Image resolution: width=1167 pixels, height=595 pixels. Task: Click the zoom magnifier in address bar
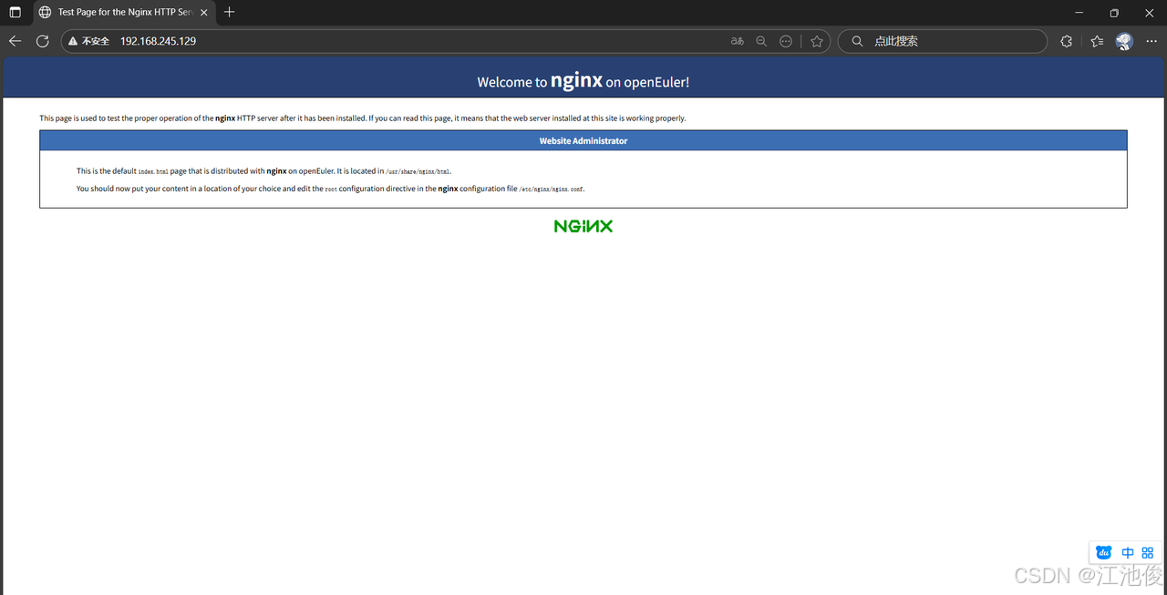pyautogui.click(x=761, y=41)
